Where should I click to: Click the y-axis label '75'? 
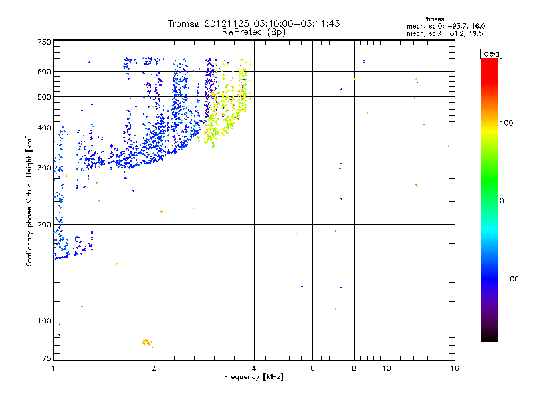point(47,358)
